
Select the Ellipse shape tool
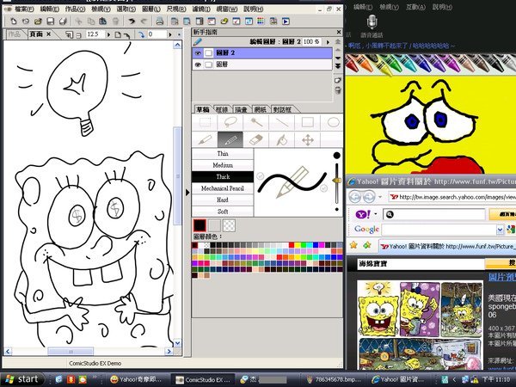click(x=333, y=122)
